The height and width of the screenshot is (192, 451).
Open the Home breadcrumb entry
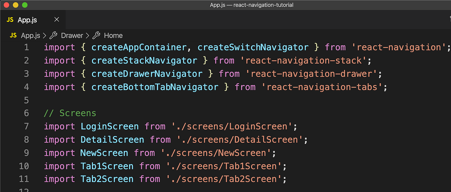point(113,35)
